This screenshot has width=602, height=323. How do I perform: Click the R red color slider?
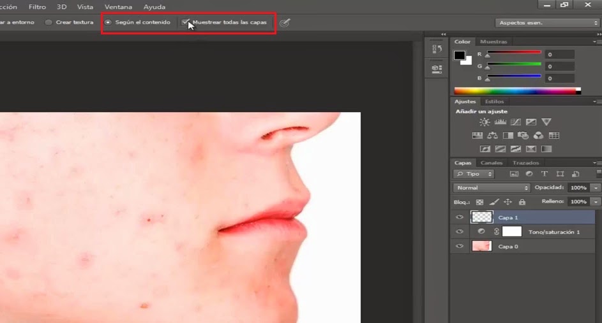pyautogui.click(x=514, y=53)
